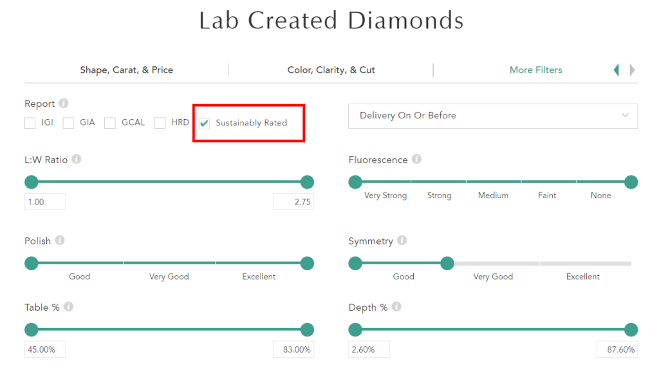659x377 pixels.
Task: Click the Depth % info icon
Action: (x=396, y=307)
